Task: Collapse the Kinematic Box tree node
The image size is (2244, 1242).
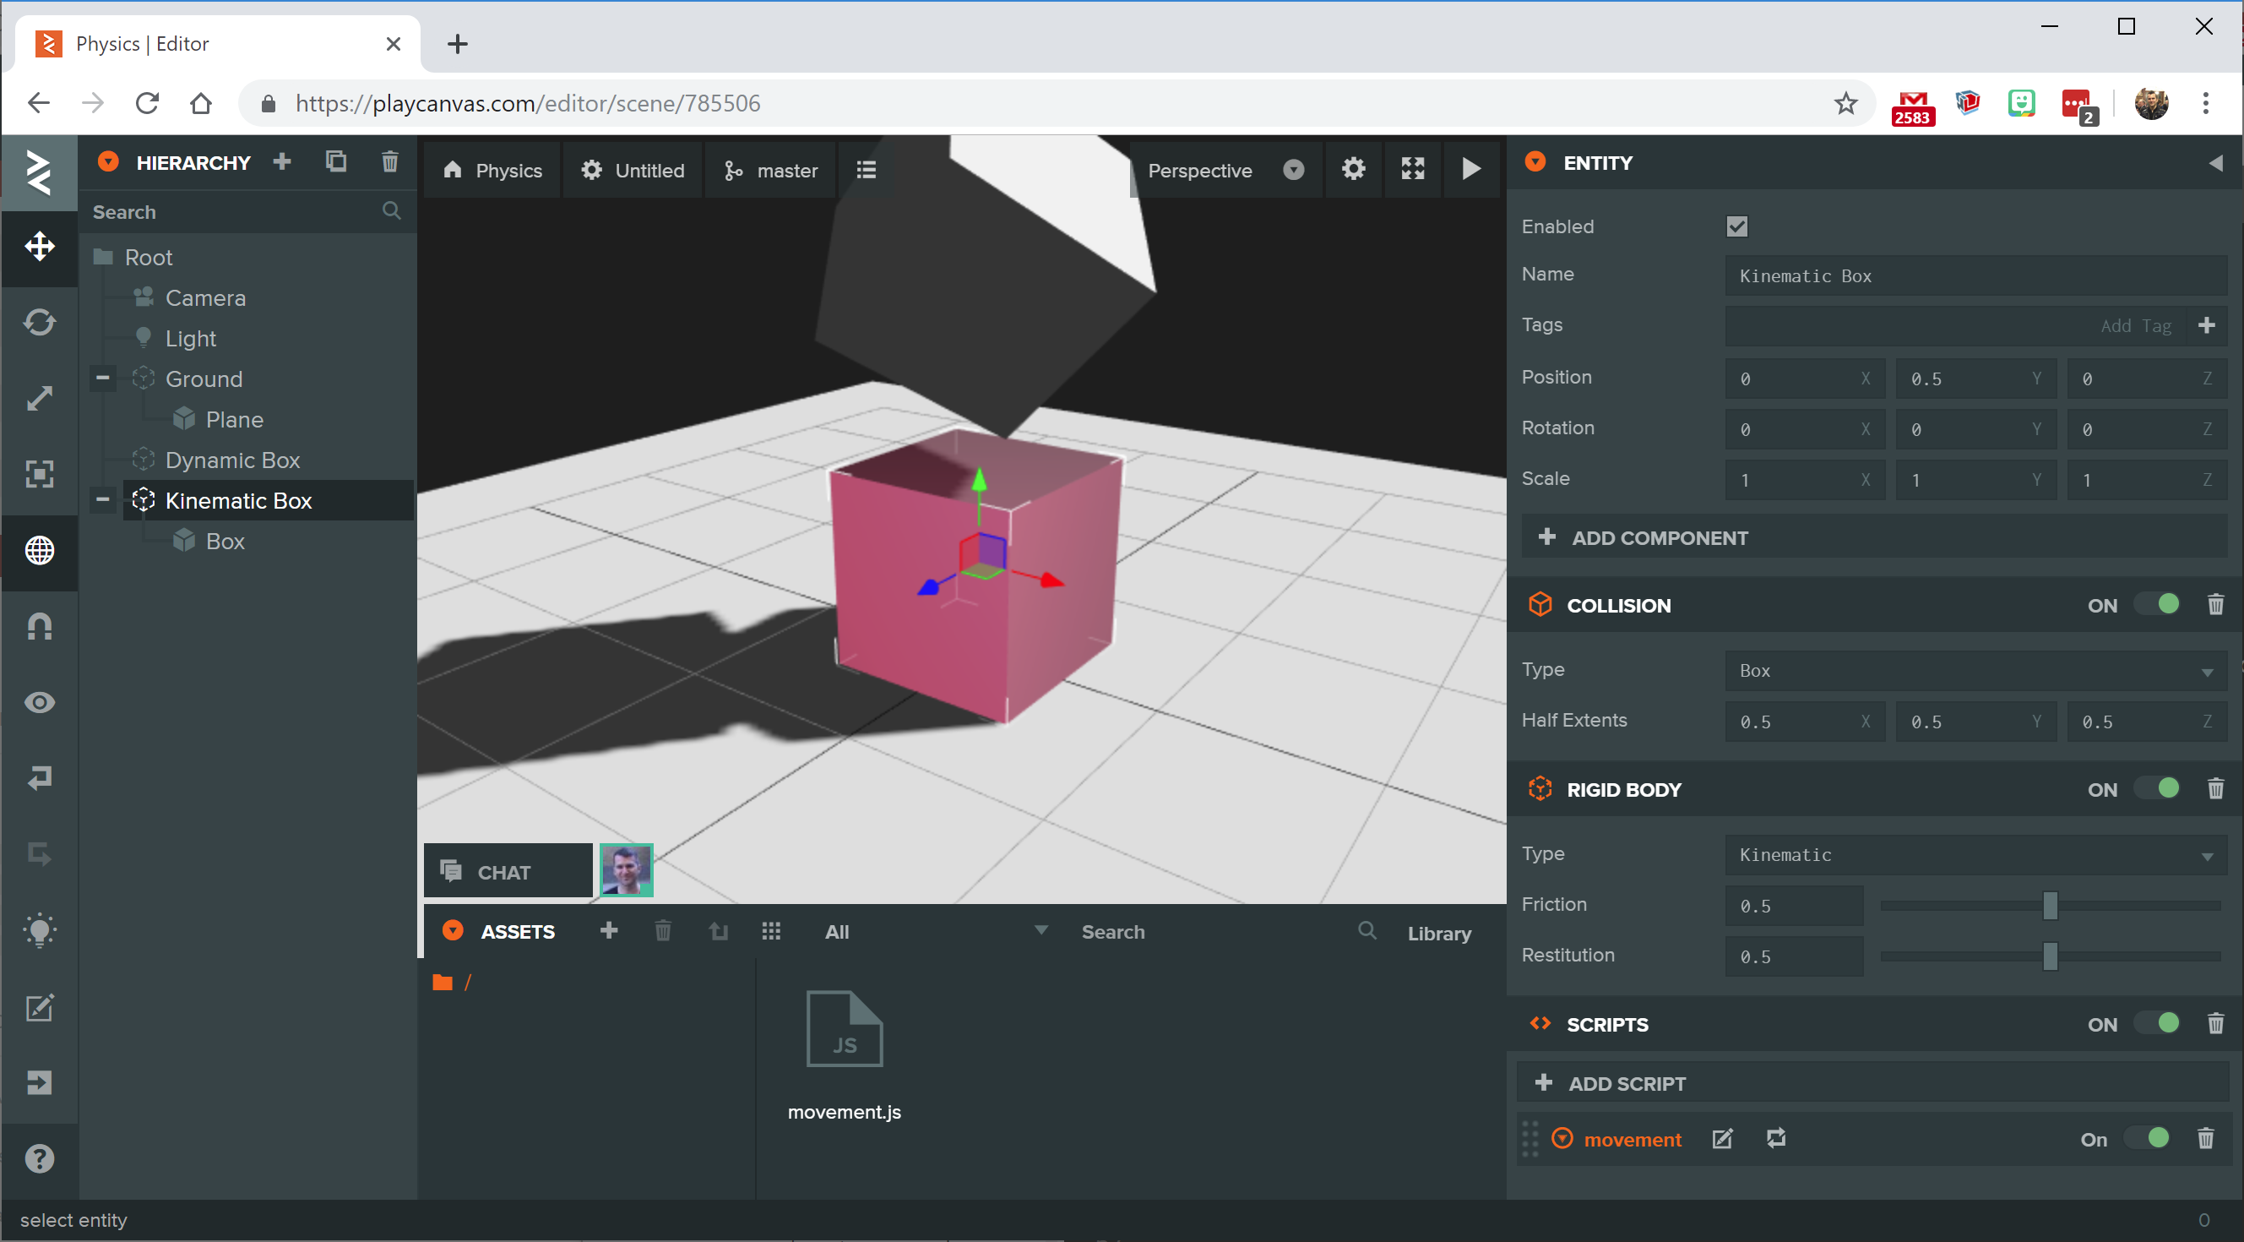Action: click(x=102, y=500)
